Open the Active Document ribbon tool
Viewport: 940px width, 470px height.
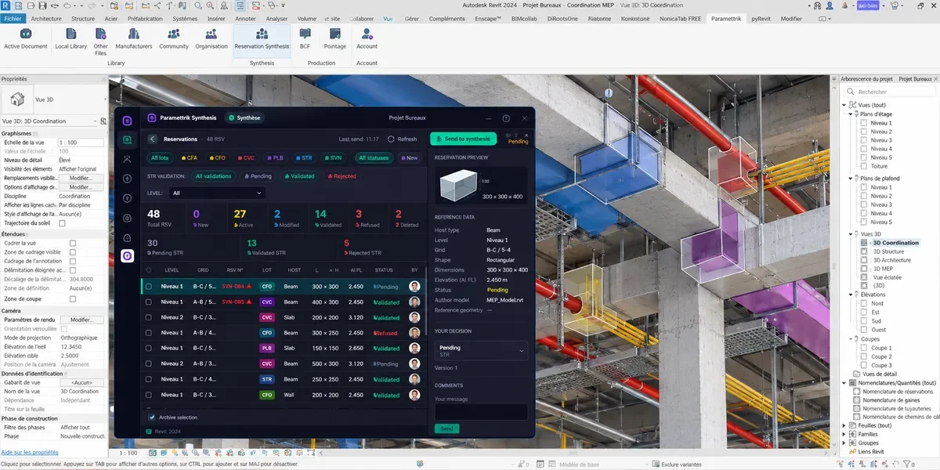tap(26, 39)
